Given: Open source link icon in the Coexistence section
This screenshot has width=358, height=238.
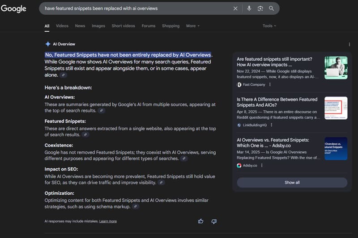Looking at the screenshot, I should 184,159.
